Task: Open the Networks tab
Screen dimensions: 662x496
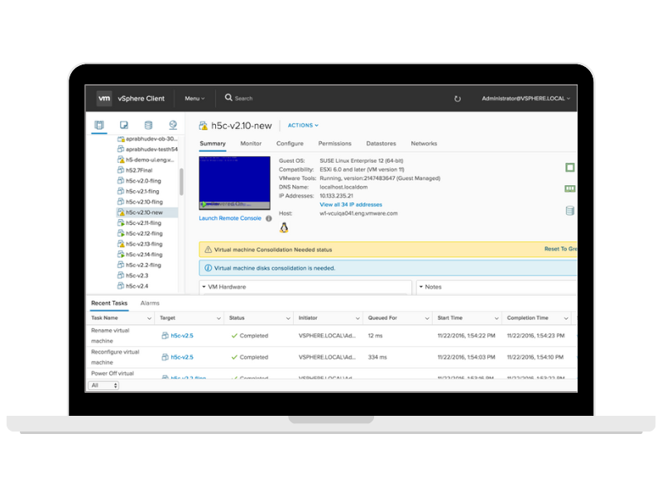Action: (424, 143)
